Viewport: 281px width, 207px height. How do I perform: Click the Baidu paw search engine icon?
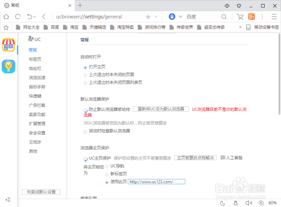[172, 17]
